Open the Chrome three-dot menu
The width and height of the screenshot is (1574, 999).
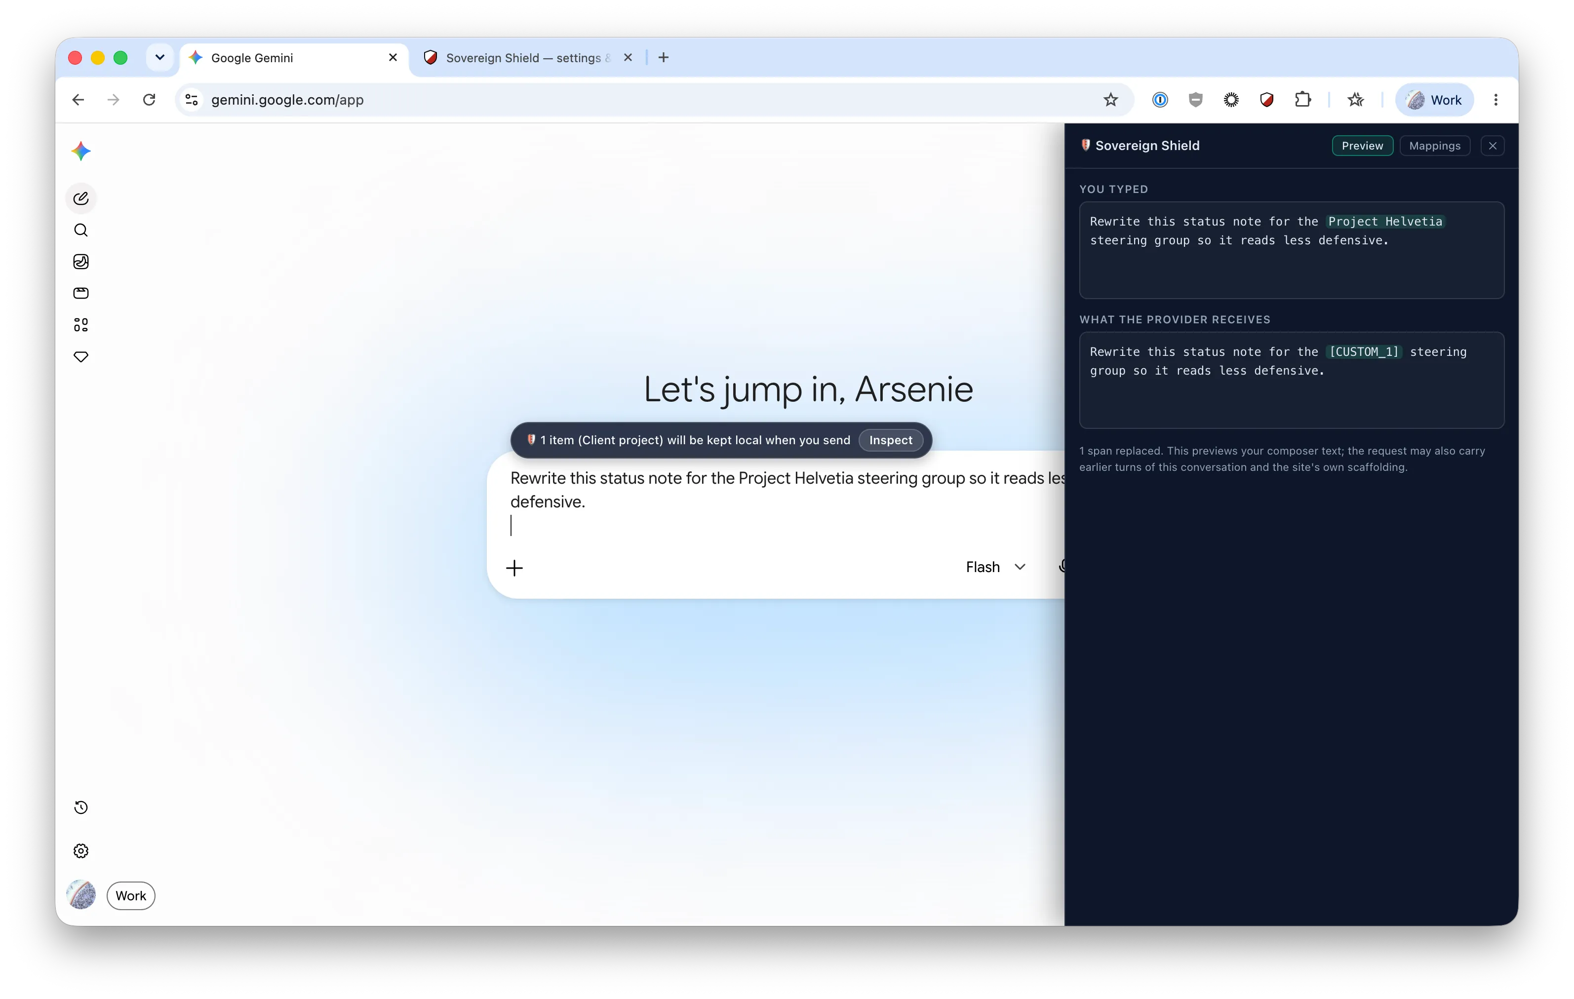(x=1495, y=99)
